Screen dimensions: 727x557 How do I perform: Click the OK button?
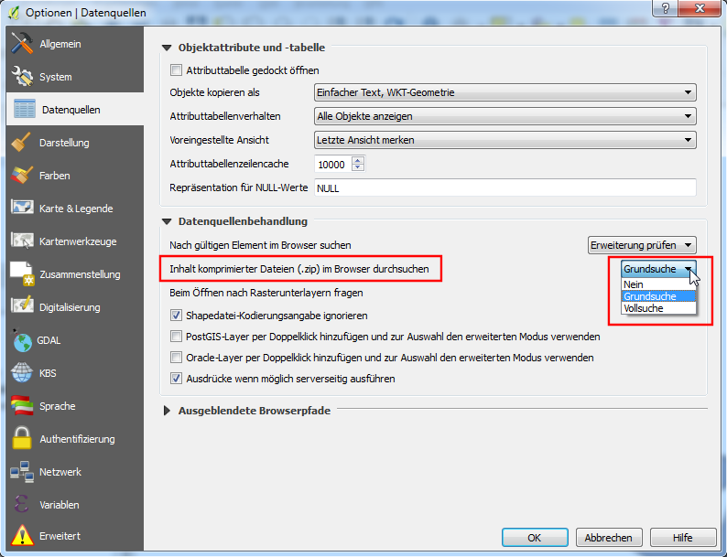(535, 537)
